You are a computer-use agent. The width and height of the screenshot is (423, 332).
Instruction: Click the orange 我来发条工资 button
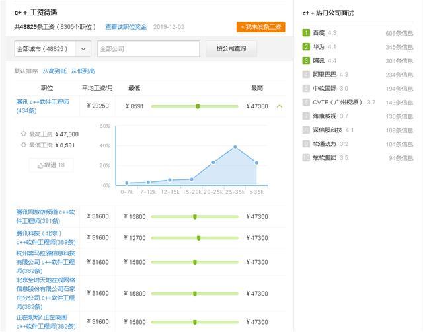(260, 27)
